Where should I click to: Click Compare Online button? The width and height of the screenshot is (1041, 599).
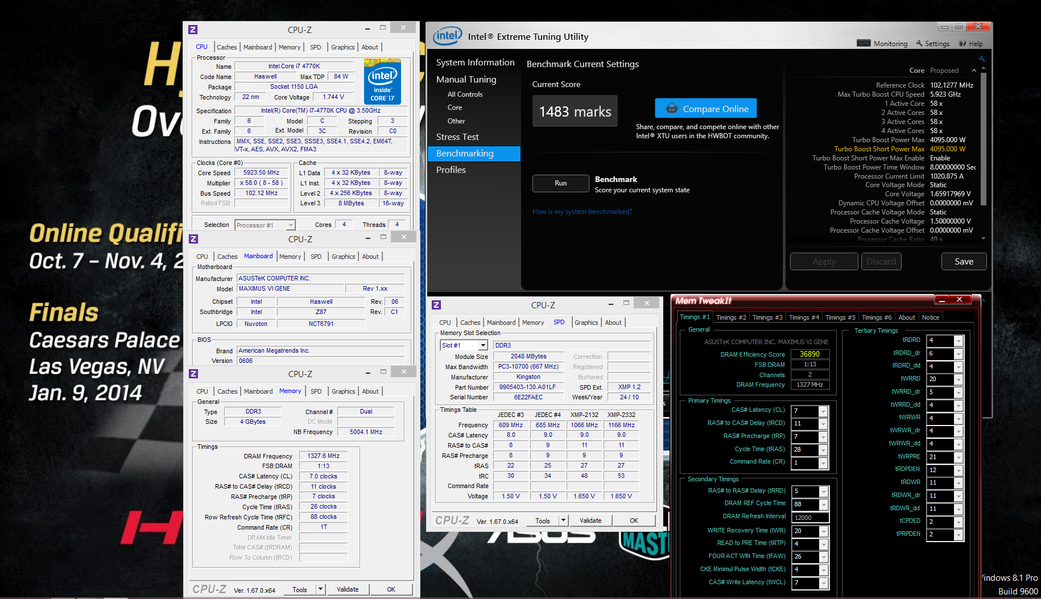click(706, 109)
